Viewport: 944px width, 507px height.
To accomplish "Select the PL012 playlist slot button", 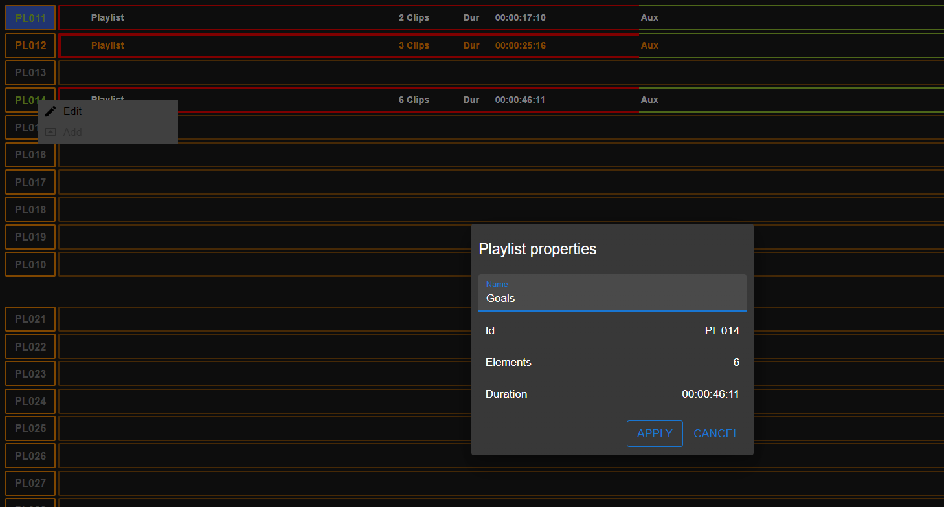I will (30, 45).
